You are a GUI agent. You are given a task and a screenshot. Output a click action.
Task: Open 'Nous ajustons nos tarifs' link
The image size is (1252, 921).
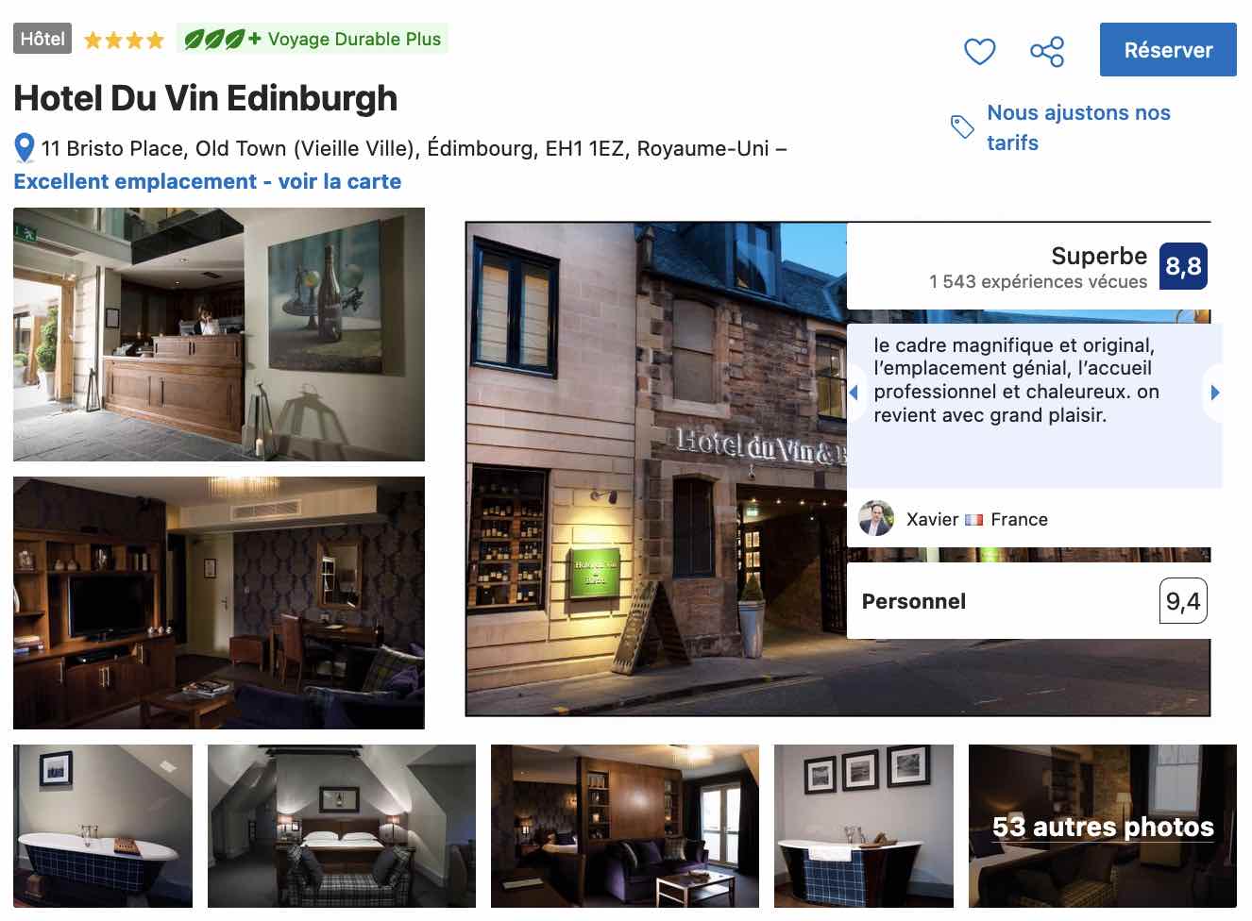(1078, 127)
